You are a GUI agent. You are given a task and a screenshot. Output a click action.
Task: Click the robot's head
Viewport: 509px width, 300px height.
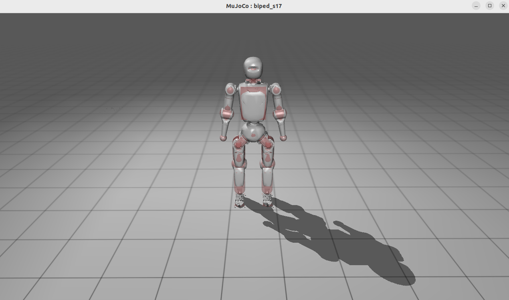click(x=253, y=67)
